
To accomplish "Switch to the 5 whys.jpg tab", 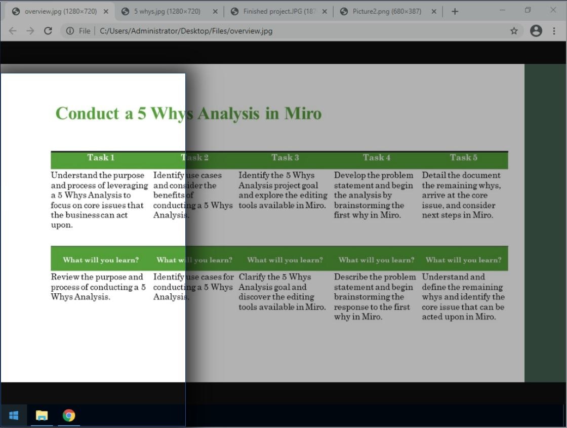I will coord(167,11).
